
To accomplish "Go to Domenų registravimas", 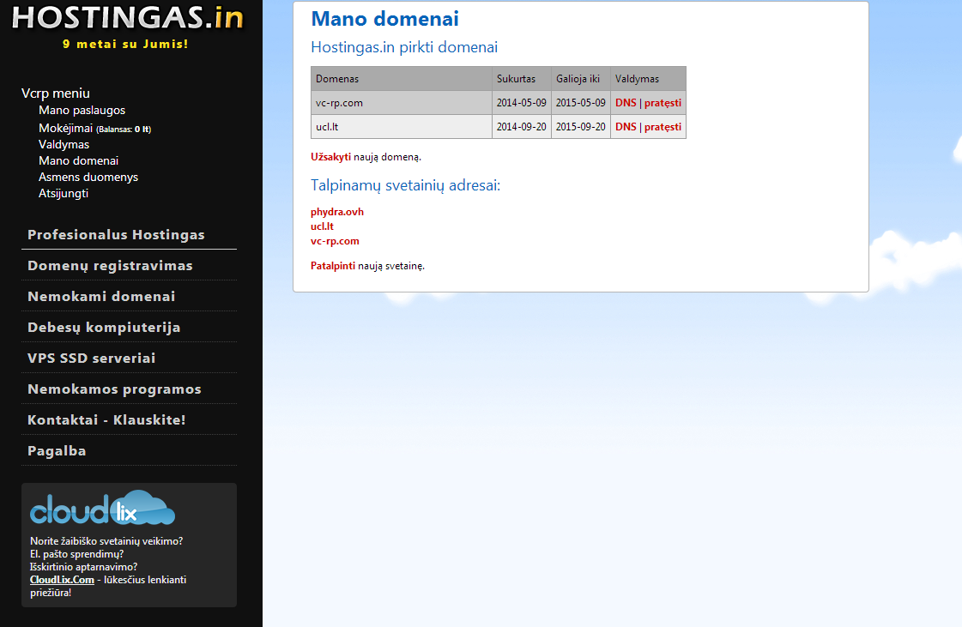I will [110, 266].
